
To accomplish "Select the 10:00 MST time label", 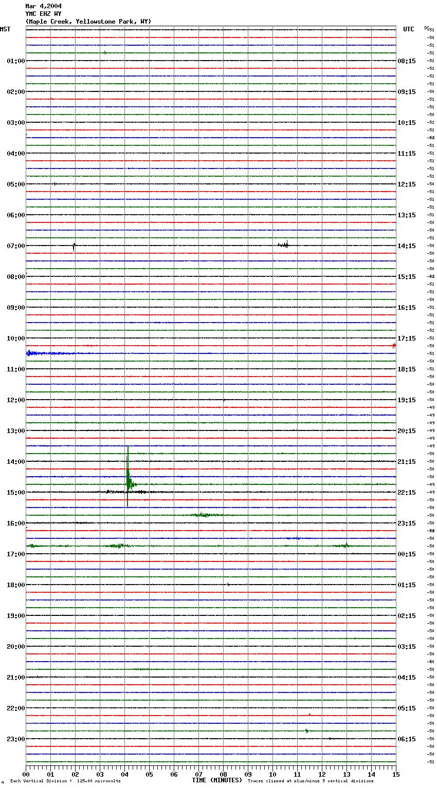I will 15,339.
